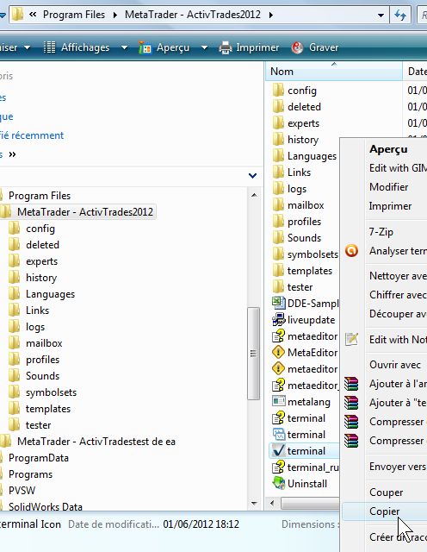Click the folder tree scroll up arrow
Image resolution: width=427 pixels, height=552 pixels.
click(254, 195)
